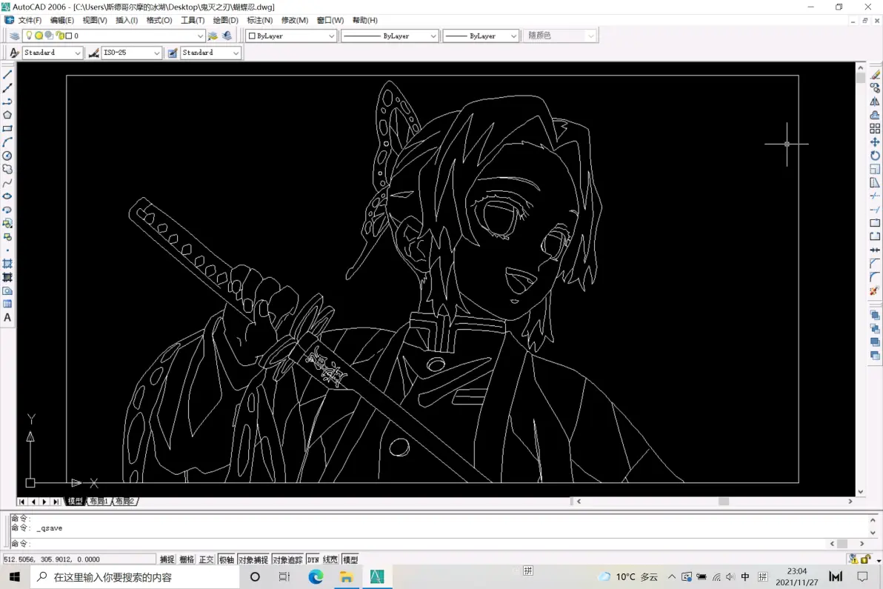The height and width of the screenshot is (589, 883).
Task: Select the Explode tool
Action: (x=875, y=290)
